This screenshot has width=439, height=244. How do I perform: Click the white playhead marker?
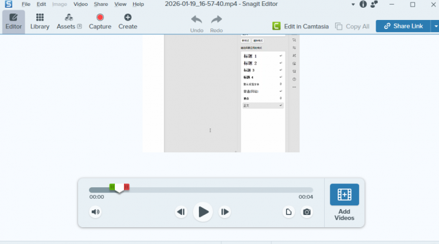coord(119,188)
